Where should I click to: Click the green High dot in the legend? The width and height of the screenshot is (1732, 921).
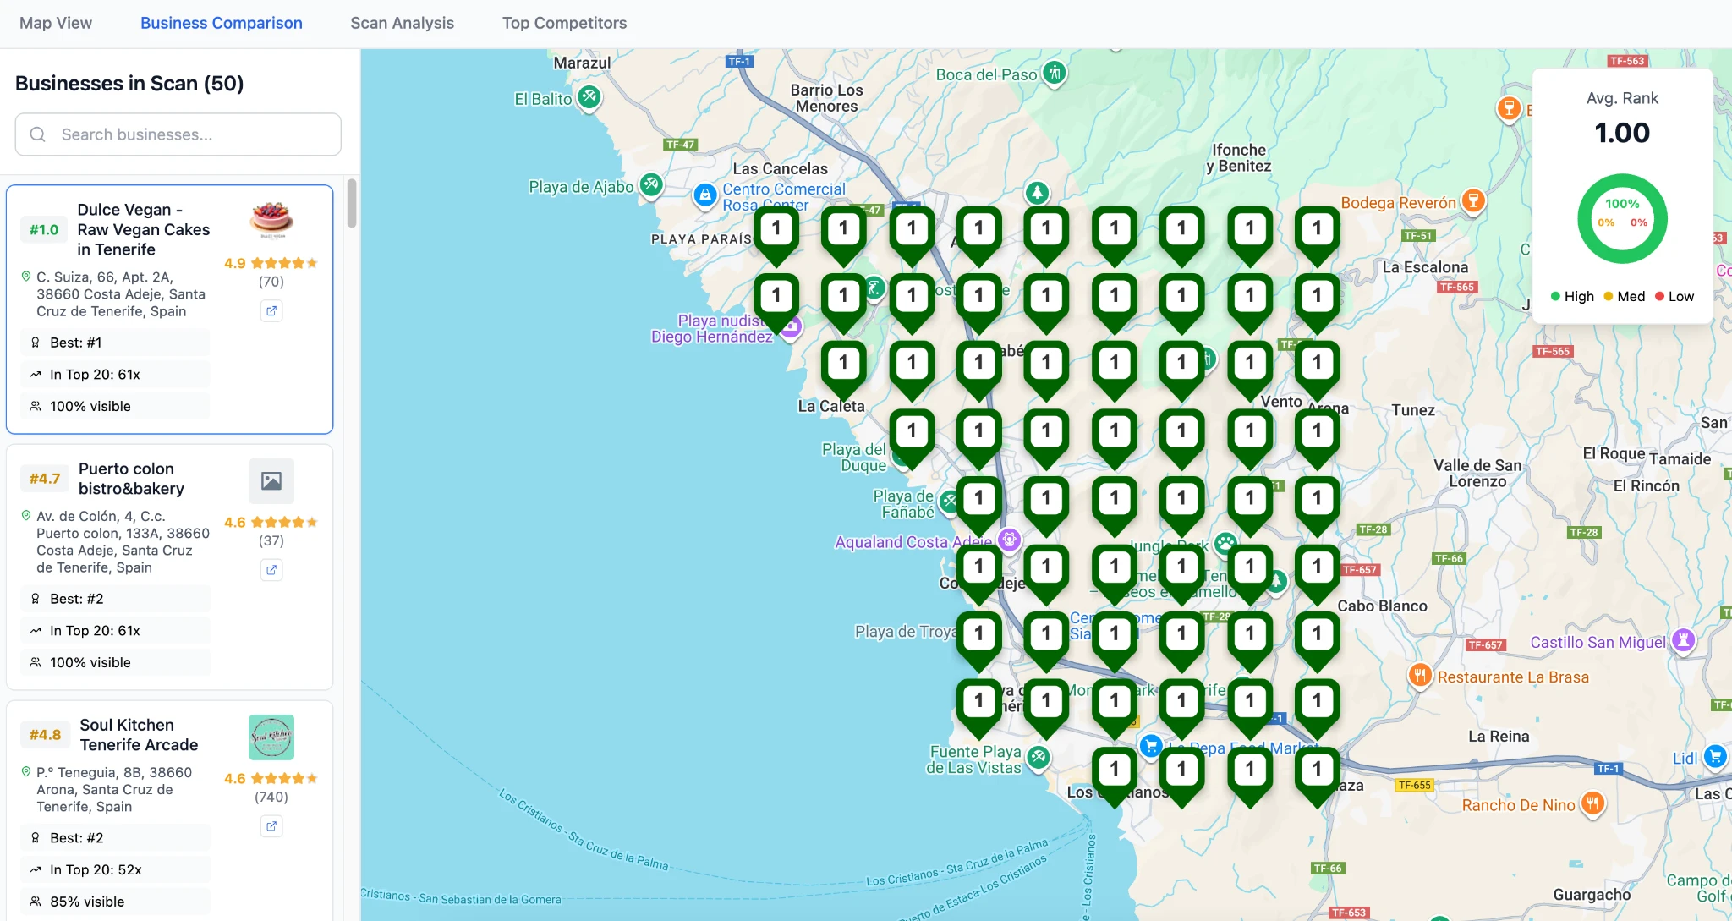(1554, 296)
